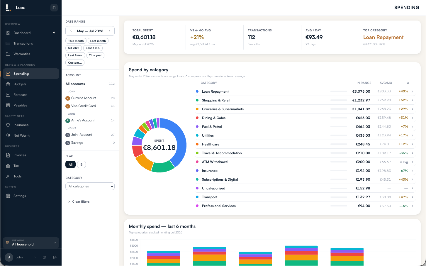Open the Dashboard page
426x266 pixels.
(x=31, y=33)
